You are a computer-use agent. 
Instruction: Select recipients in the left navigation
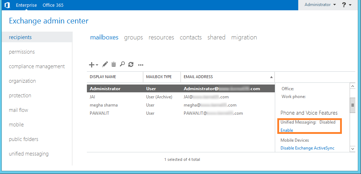37,37
